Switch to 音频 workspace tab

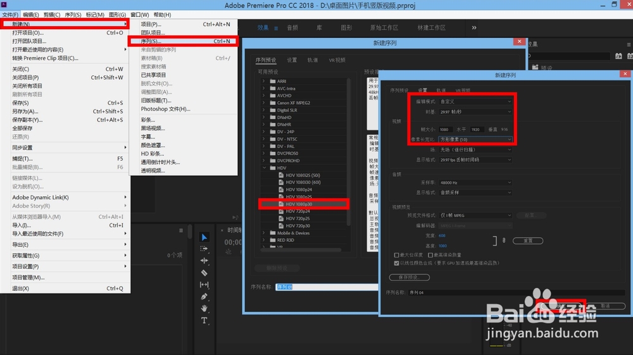click(292, 27)
